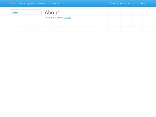The width and height of the screenshot is (156, 117).
Task: Click the 'This site is built with' text
Action: [x=54, y=18]
